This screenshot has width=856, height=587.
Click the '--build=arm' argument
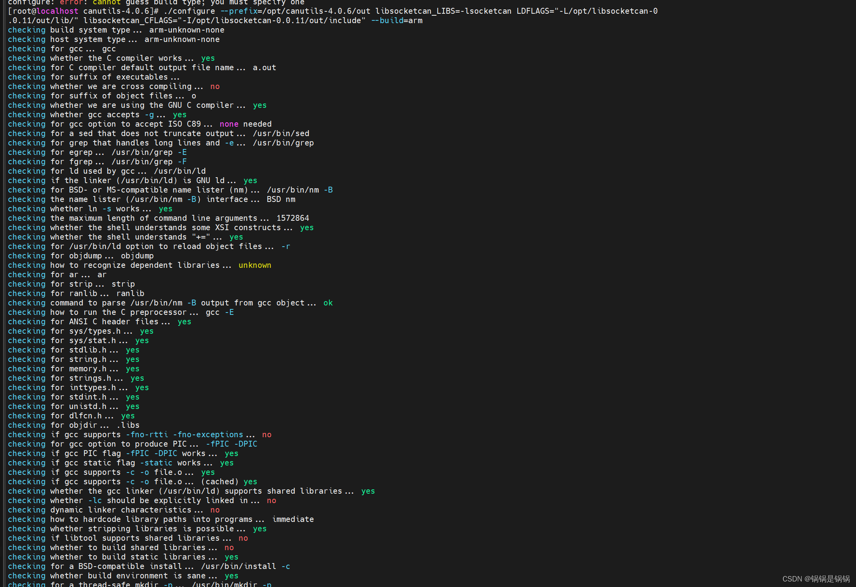(396, 20)
